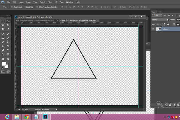The height and width of the screenshot is (120, 180).
Task: Reset default foreground and background colors
Action: click(3, 68)
